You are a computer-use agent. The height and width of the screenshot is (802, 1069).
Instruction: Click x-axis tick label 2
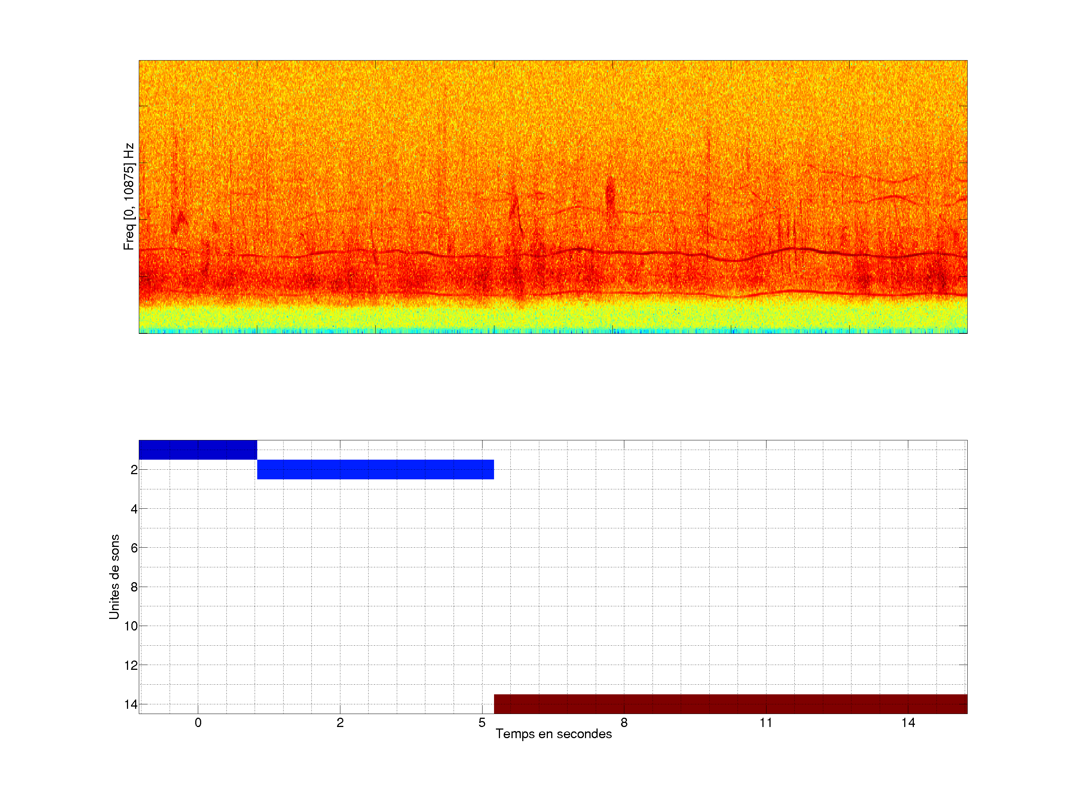[340, 723]
